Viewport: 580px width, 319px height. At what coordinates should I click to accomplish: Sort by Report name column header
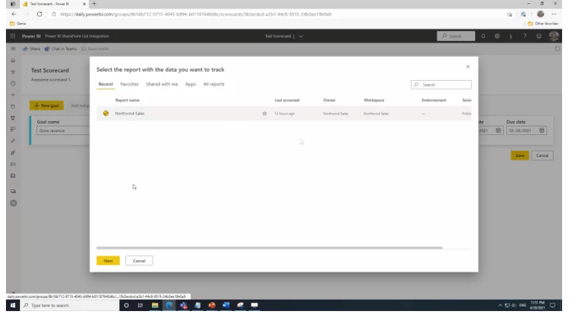click(x=127, y=101)
